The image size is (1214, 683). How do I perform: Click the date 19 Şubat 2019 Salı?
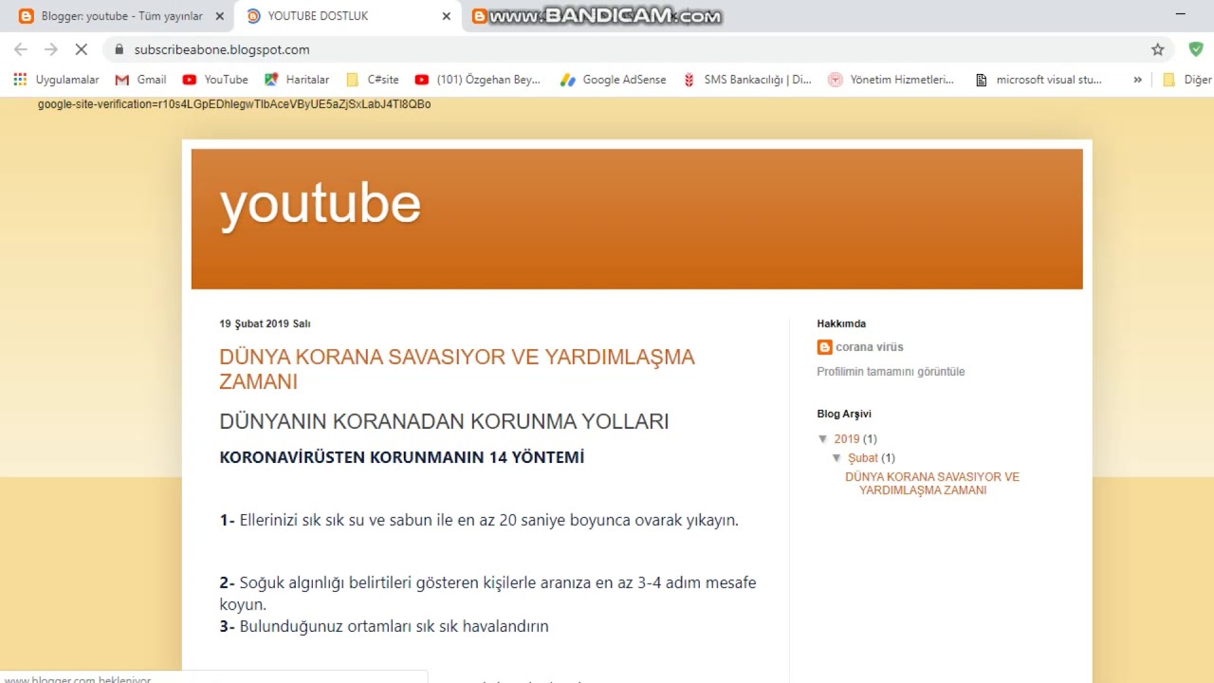(x=265, y=323)
